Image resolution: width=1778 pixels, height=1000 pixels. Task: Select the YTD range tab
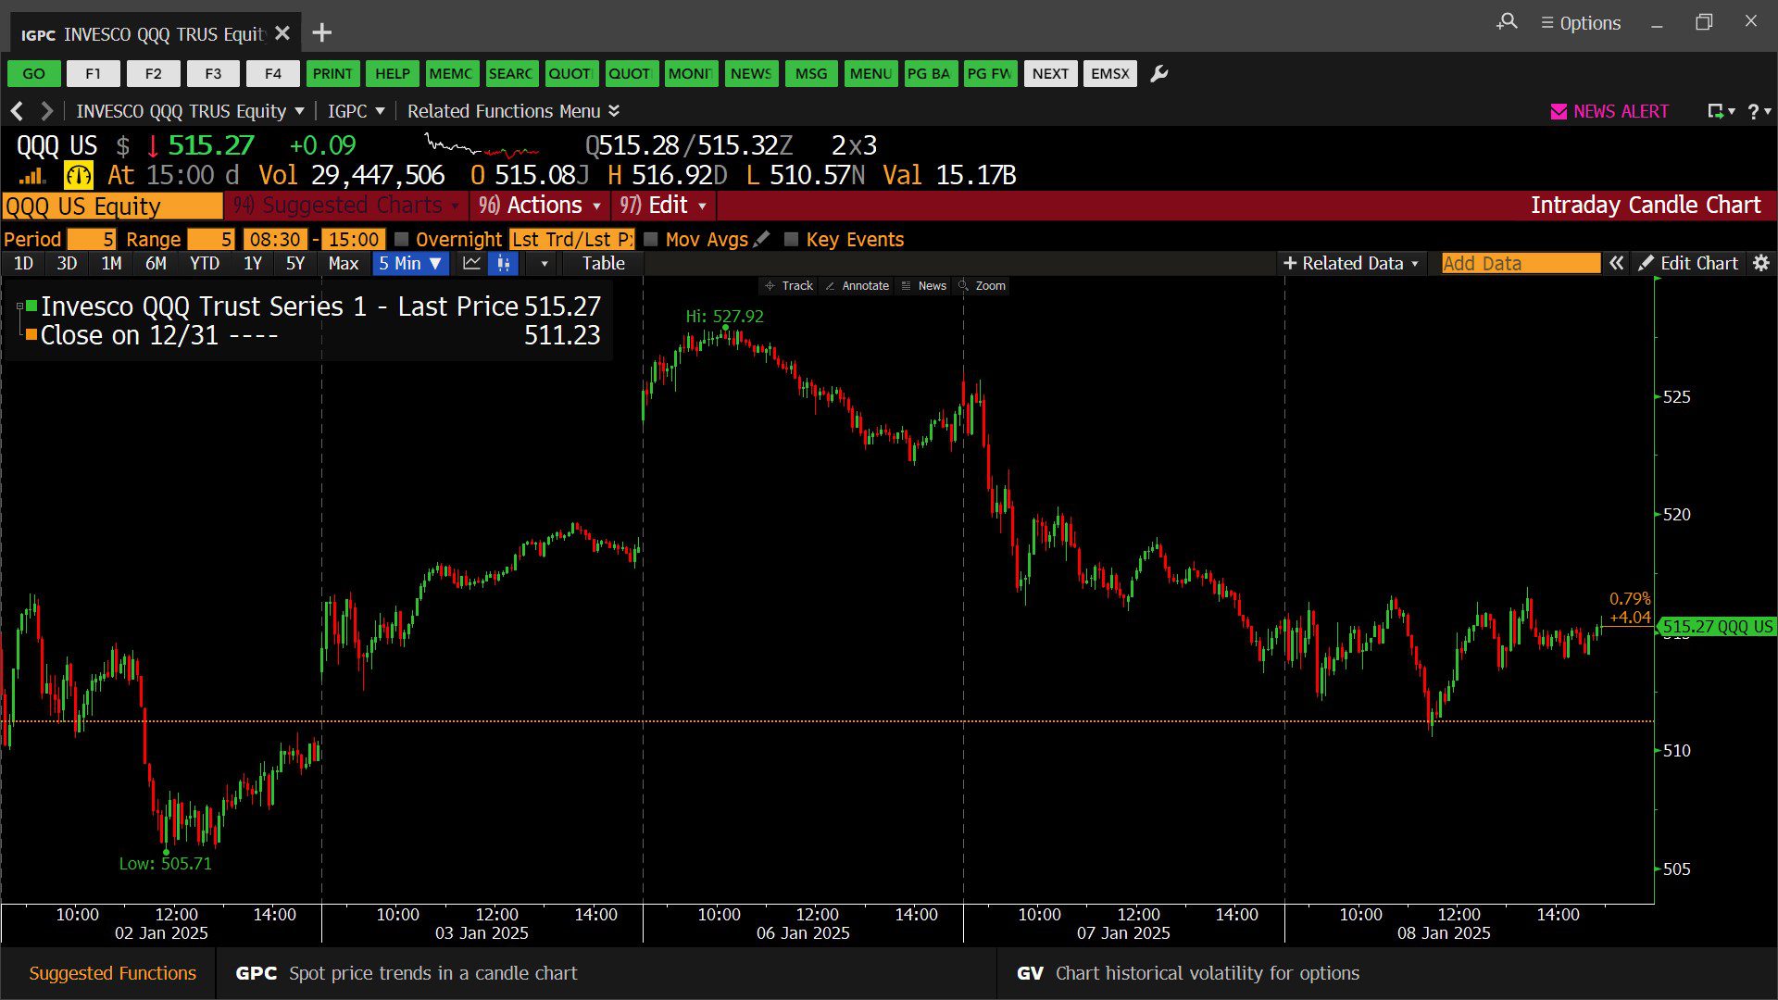pos(204,264)
